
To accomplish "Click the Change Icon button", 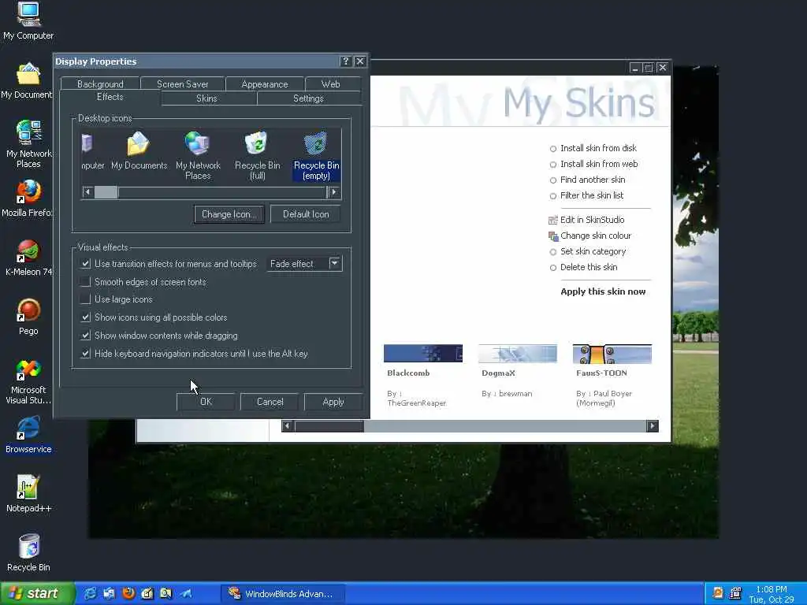I will click(229, 214).
